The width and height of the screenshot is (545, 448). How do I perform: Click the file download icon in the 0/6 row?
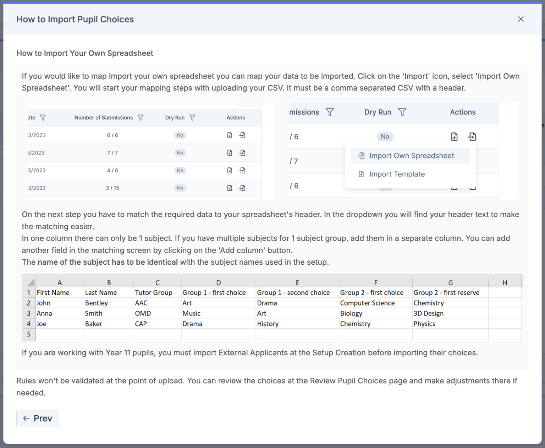click(x=230, y=135)
